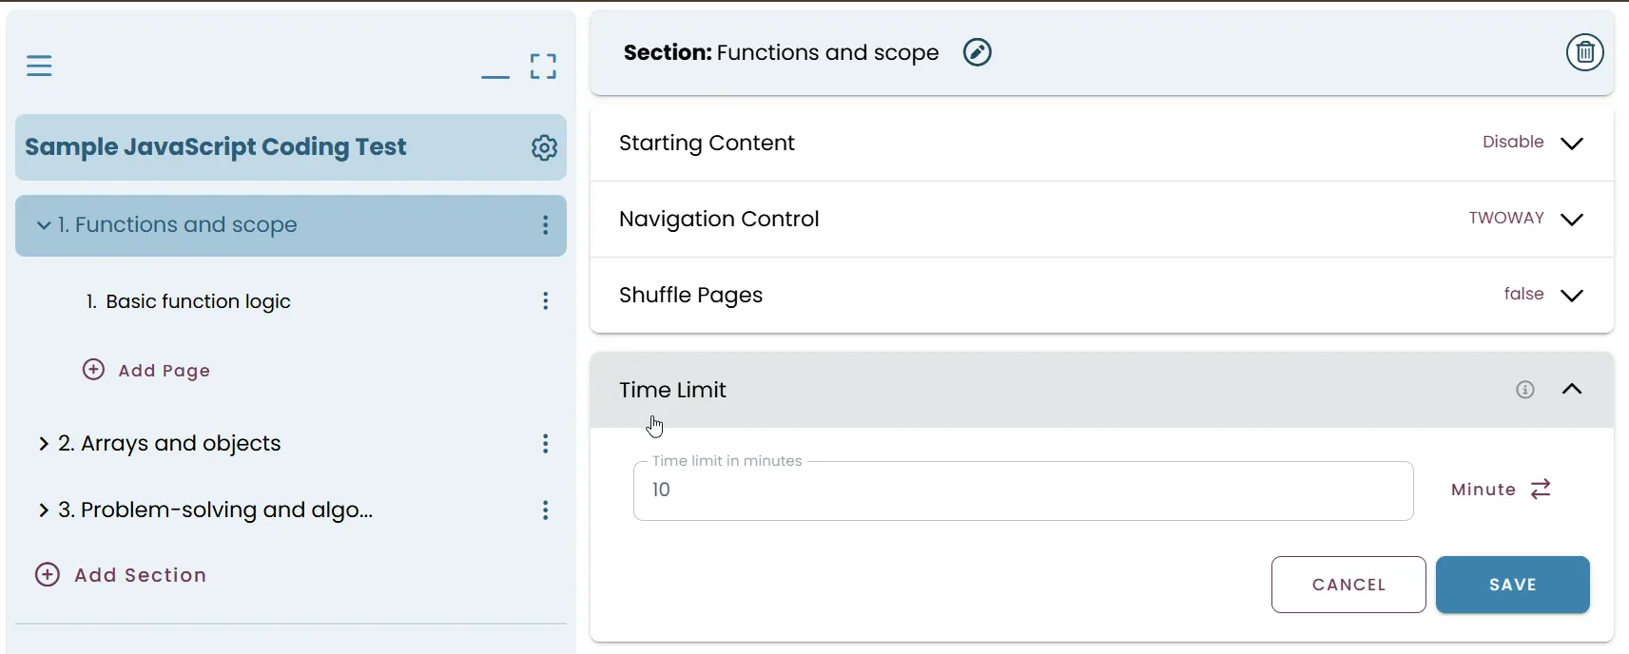Click the plus icon beside Add Page
This screenshot has width=1629, height=654.
[93, 370]
